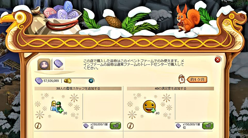The height and width of the screenshot is (138, 248).
Task: Switch to the purple rune stone tab
Action: click(x=58, y=64)
